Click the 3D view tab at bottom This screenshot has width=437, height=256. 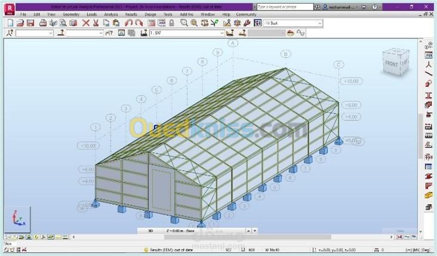coord(151,230)
